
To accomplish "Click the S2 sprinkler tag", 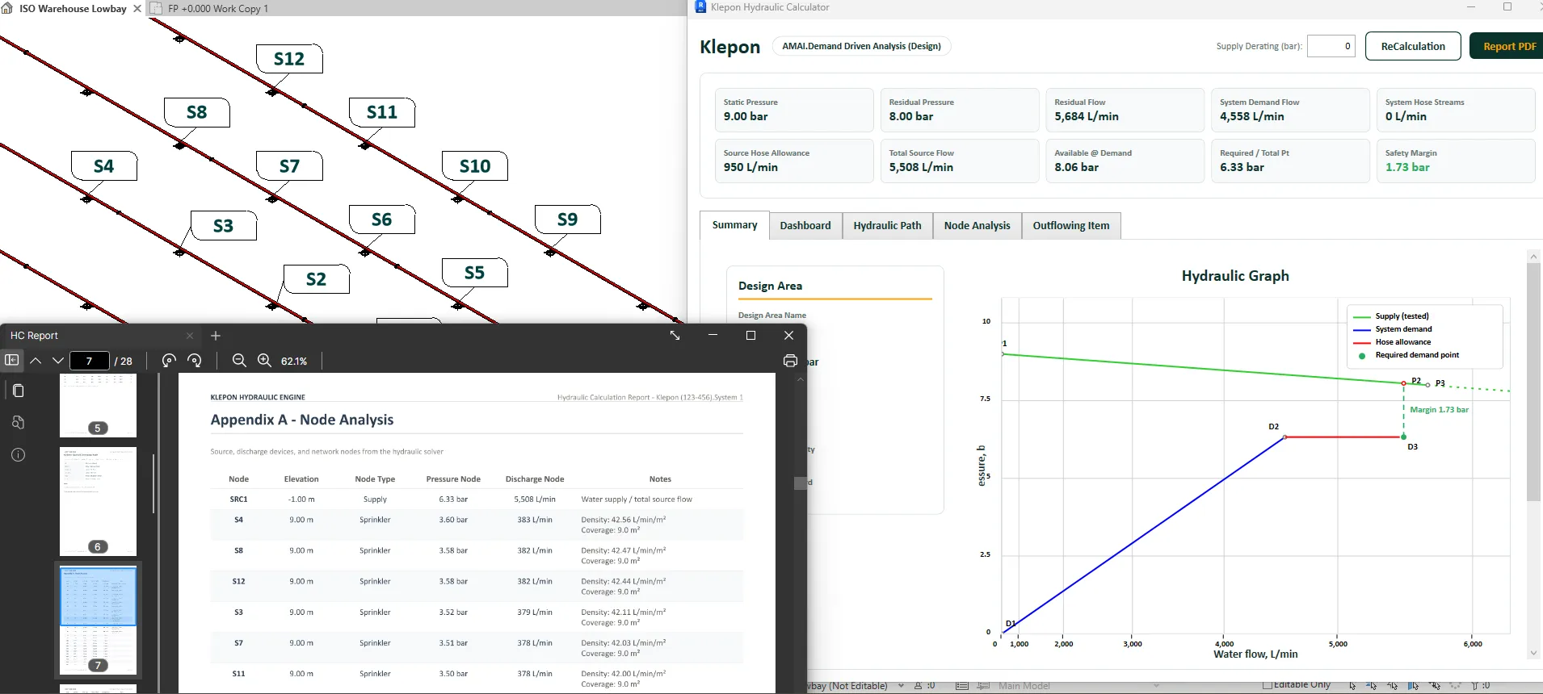I will [x=317, y=279].
